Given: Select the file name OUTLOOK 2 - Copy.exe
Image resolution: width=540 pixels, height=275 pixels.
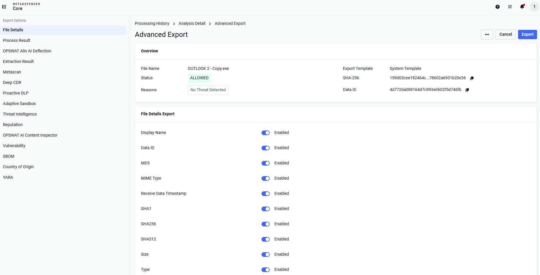Looking at the screenshot, I should [208, 69].
